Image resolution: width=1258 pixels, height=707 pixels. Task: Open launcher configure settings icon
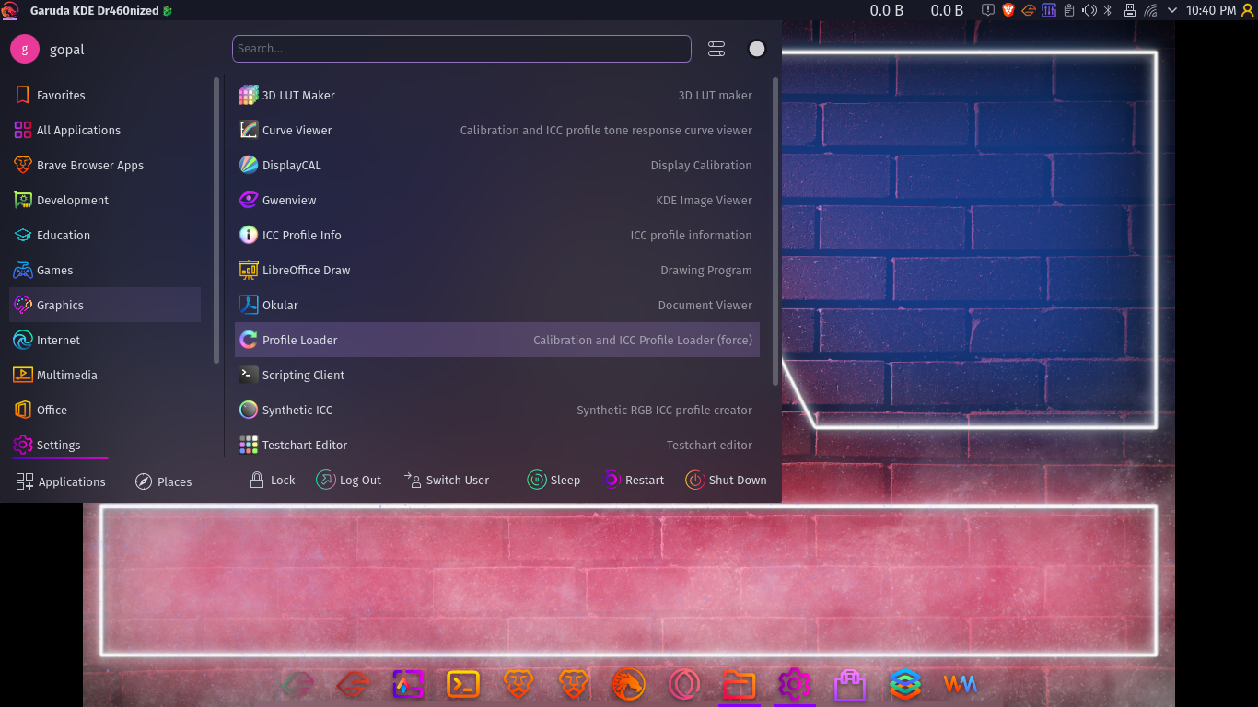tap(716, 49)
